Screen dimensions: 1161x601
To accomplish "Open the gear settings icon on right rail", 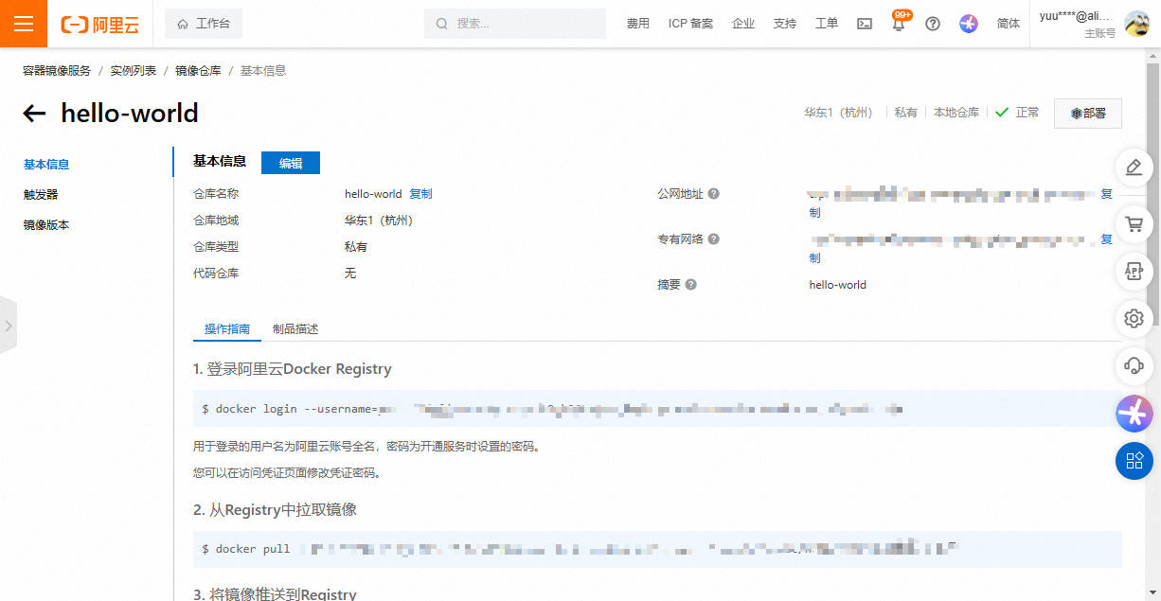I will (x=1134, y=318).
